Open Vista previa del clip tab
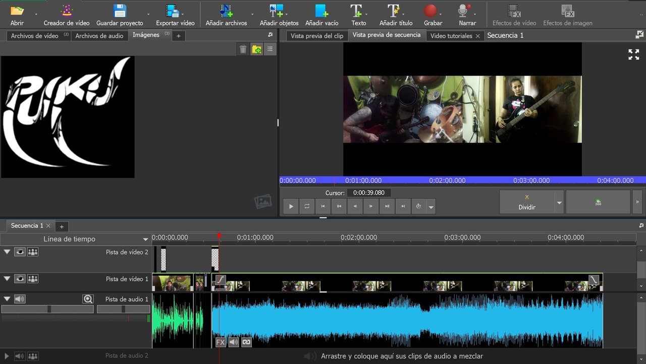This screenshot has height=364, width=646. coord(317,36)
